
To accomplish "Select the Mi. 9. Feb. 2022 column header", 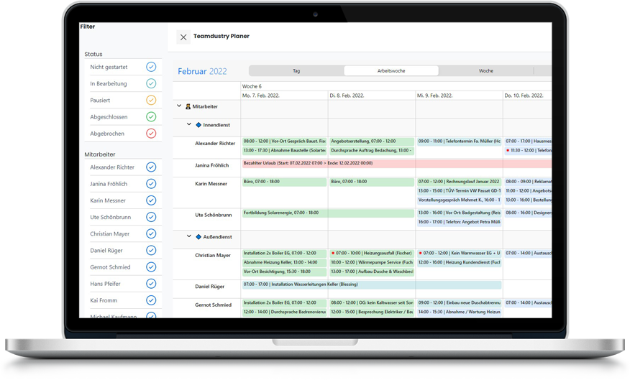I will coord(460,96).
